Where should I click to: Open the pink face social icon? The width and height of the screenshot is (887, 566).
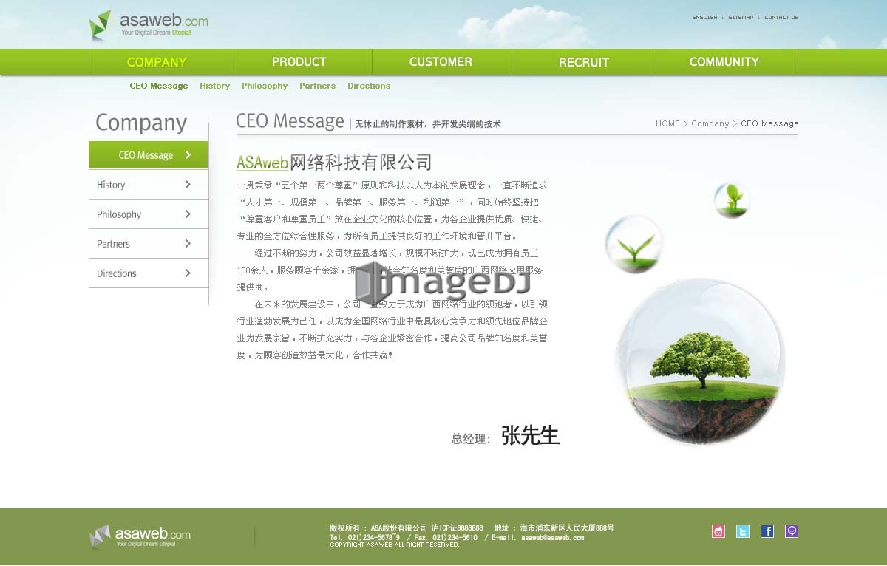(x=718, y=531)
